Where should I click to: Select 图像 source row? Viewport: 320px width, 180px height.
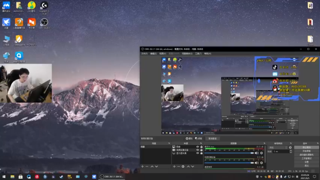188,147
